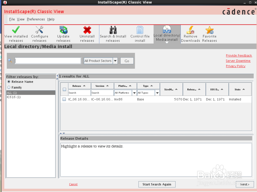
Task: Sort by State column arrow
Action: (244, 89)
